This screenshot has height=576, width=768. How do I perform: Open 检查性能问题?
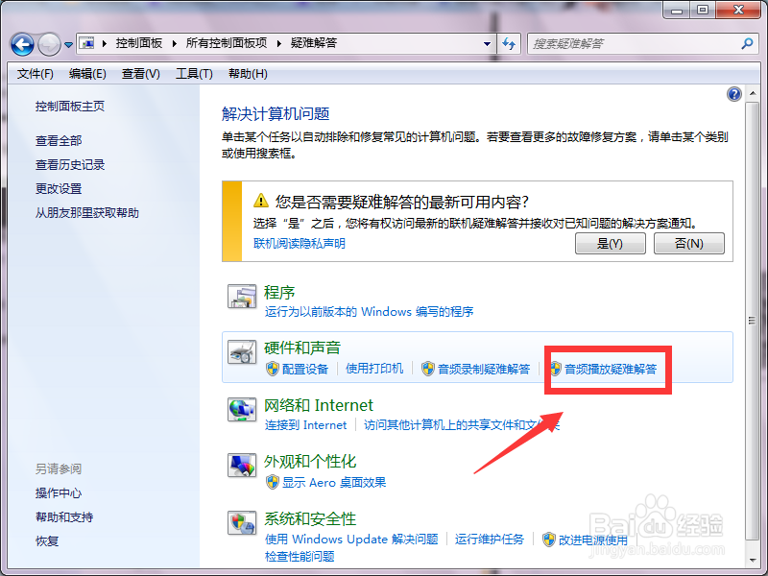tap(300, 557)
